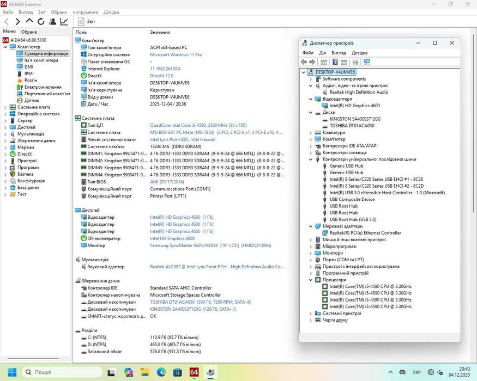Switch to the Меню tab
477x381 pixels.
[x=9, y=31]
